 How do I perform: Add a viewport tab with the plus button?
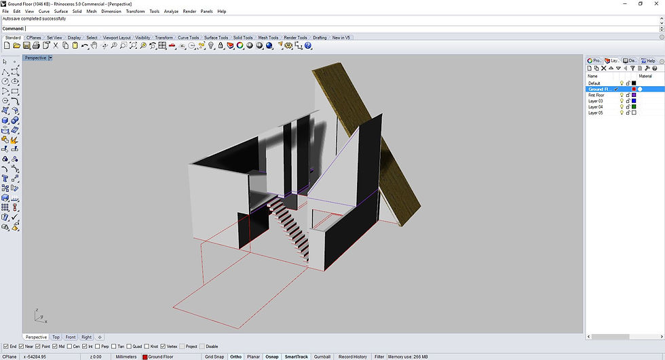[100, 337]
